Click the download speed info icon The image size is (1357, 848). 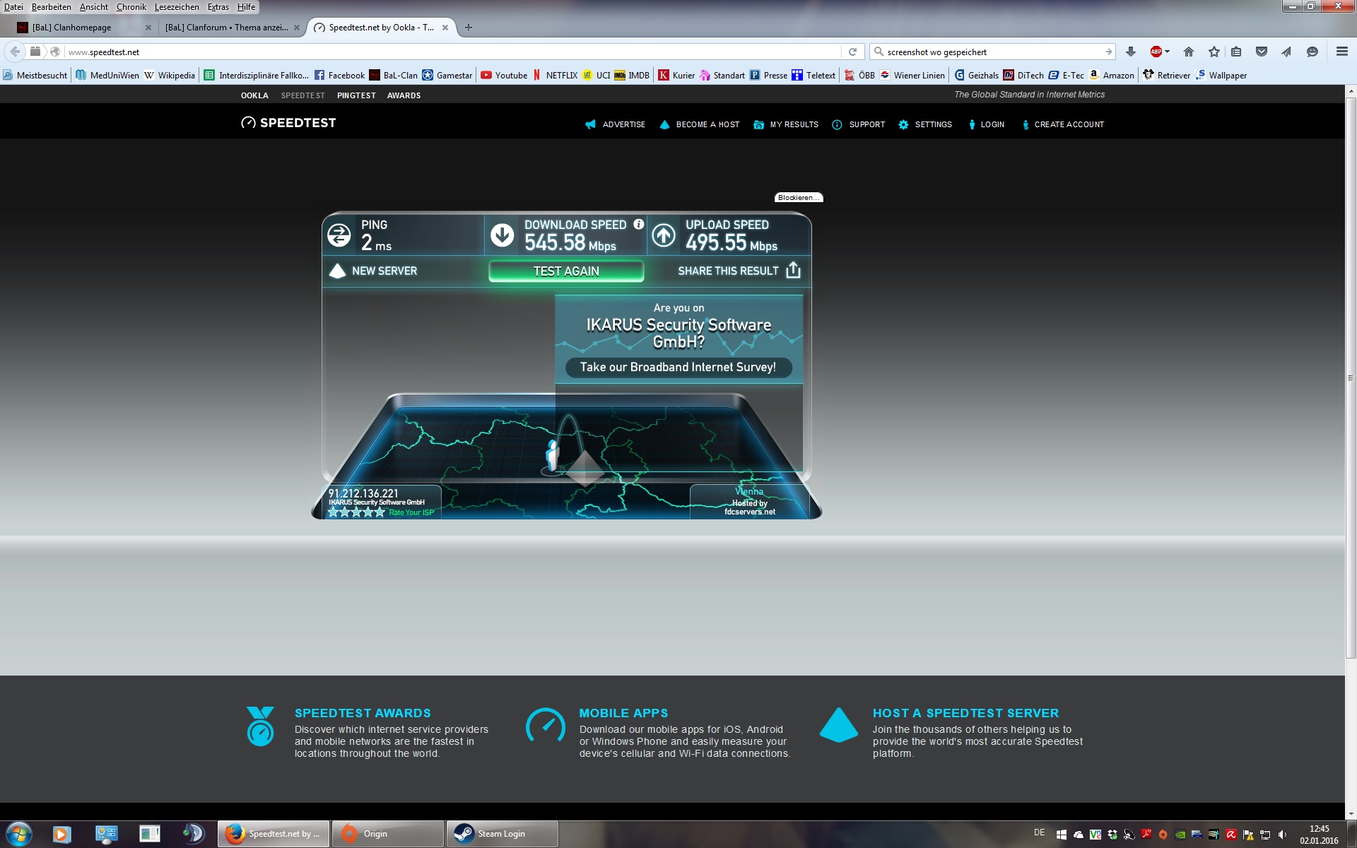click(x=638, y=224)
